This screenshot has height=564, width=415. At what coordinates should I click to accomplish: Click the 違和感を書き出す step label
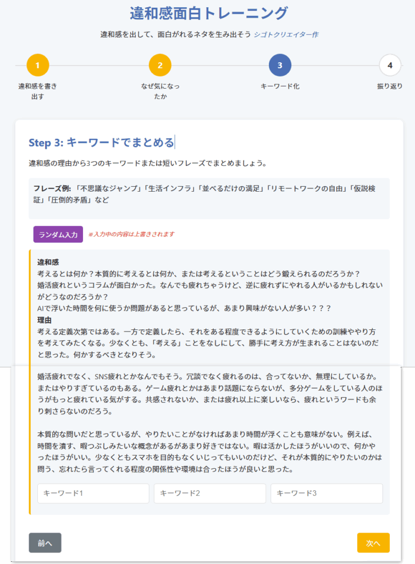point(38,91)
